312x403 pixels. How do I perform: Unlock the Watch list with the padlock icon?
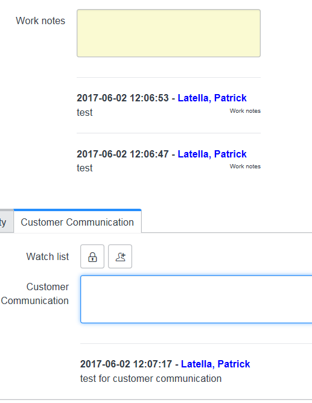click(x=92, y=256)
